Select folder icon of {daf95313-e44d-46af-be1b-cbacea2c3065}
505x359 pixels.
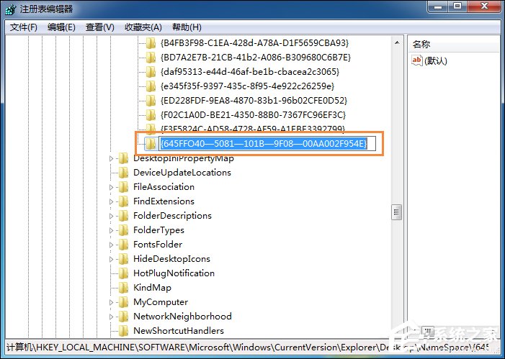click(x=151, y=71)
